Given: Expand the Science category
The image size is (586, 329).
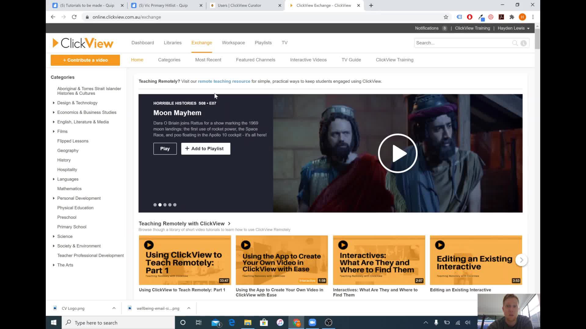Looking at the screenshot, I should (x=54, y=236).
